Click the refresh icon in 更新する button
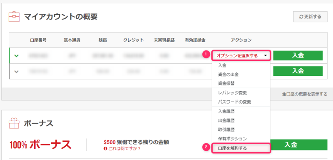The image size is (333, 160). (301, 17)
